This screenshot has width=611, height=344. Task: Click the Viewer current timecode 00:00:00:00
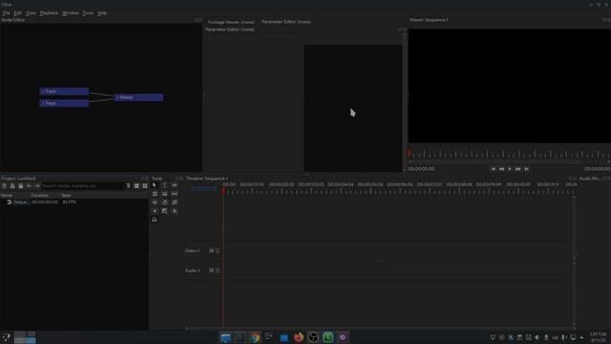pos(421,169)
